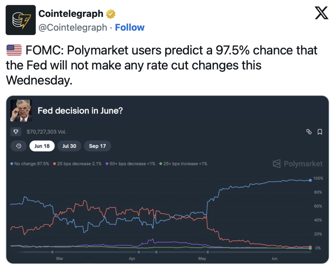Click the trophy icon beside volume

pos(16,132)
